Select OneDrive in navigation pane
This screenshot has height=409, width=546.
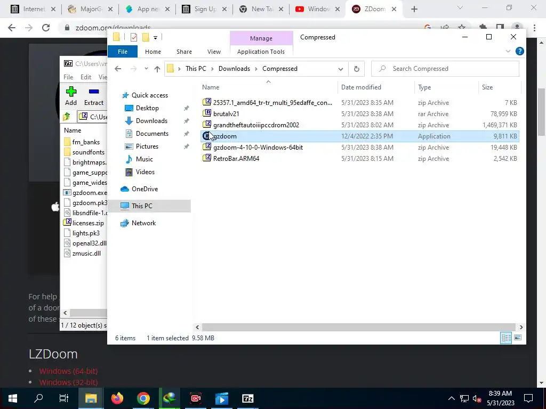144,189
